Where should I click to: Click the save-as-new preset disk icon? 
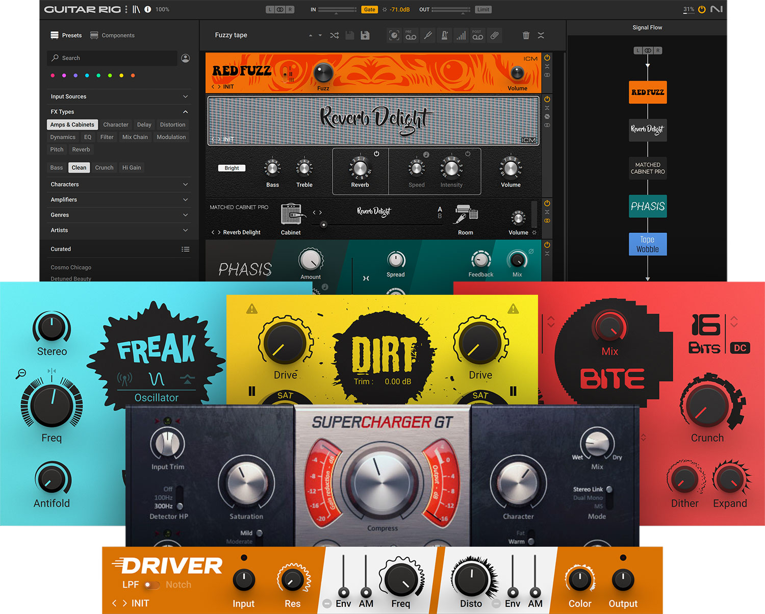click(365, 35)
